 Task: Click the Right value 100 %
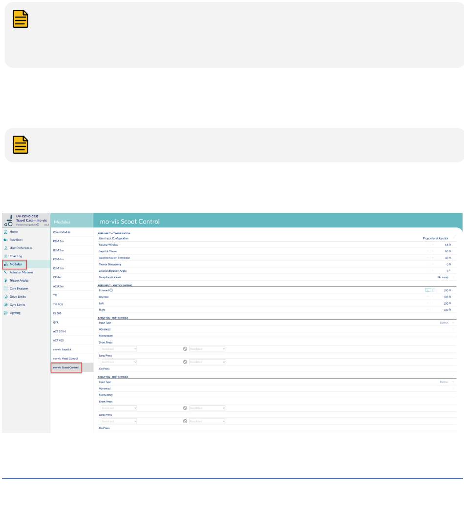click(447, 310)
